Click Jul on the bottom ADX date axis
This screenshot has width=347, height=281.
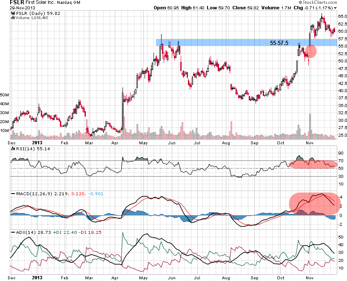pos(197,278)
